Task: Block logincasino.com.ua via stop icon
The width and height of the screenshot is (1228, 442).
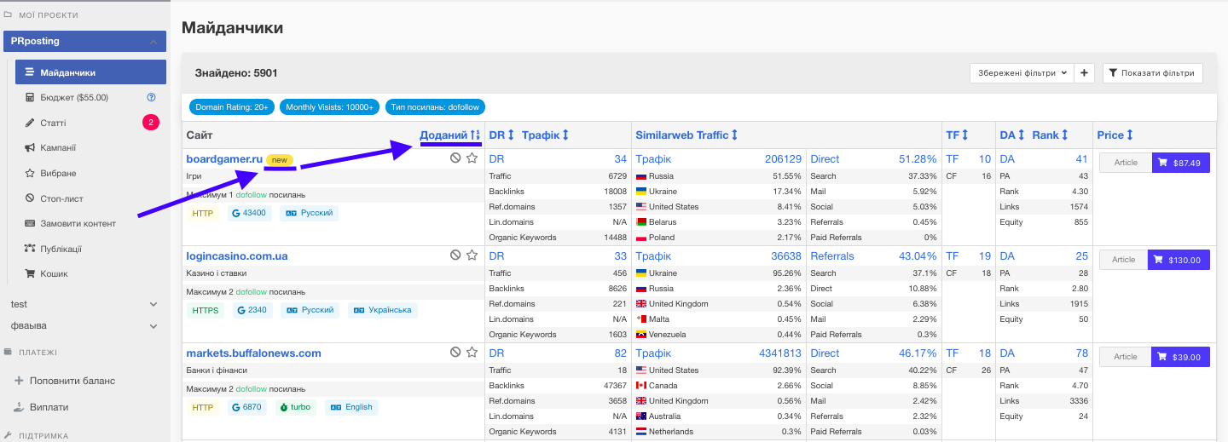Action: pos(456,255)
